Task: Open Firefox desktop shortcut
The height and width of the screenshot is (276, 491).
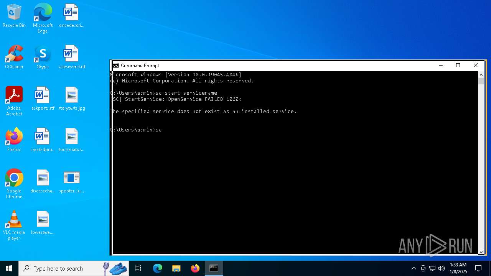Action: 14,140
